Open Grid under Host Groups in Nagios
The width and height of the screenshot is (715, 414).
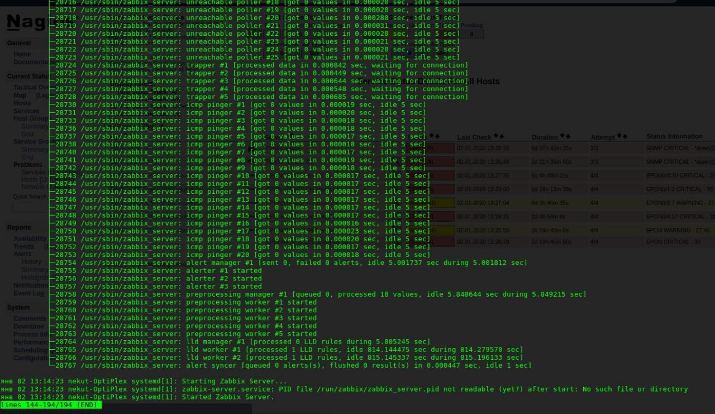[x=27, y=134]
